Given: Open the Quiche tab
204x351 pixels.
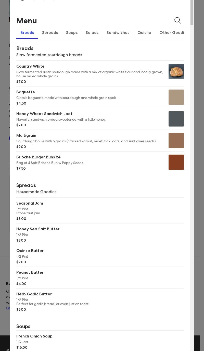Looking at the screenshot, I should (x=144, y=33).
